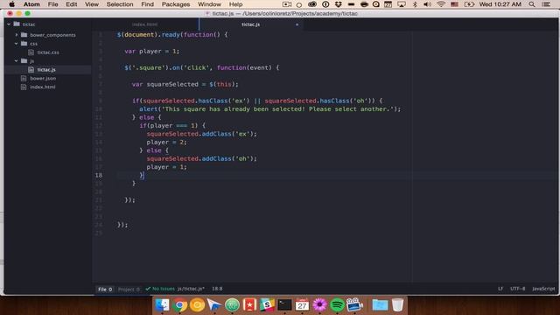Click the Project 0 linter status button

click(129, 289)
